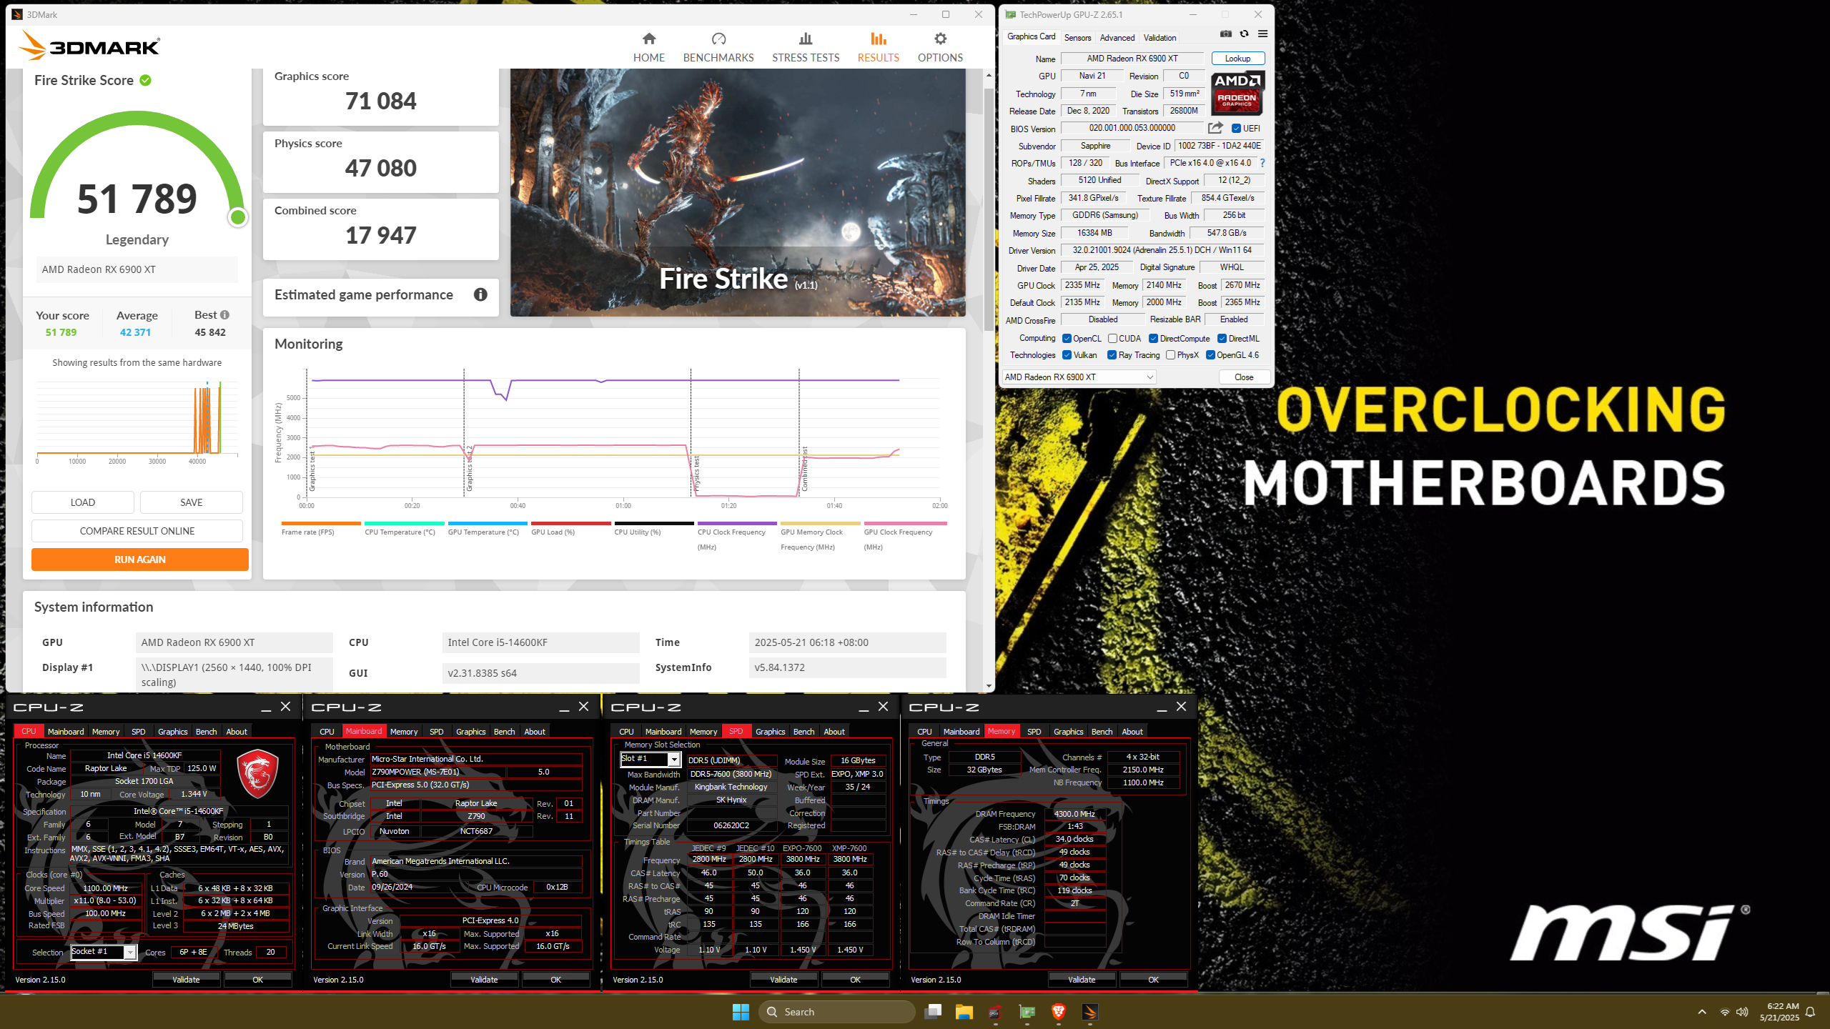Open the Windows Start menu
Screen dimensions: 1830x1029
tap(741, 1012)
